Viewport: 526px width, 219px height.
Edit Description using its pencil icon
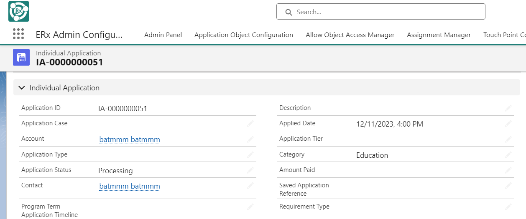pos(508,108)
